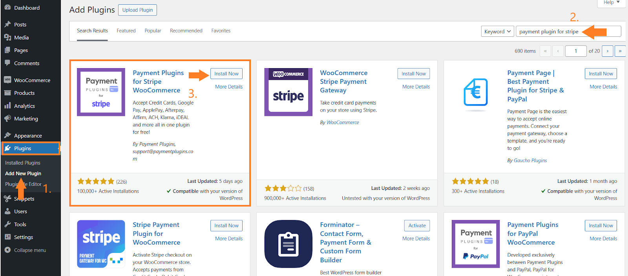
Task: Click the Media library icon
Action: pos(7,37)
